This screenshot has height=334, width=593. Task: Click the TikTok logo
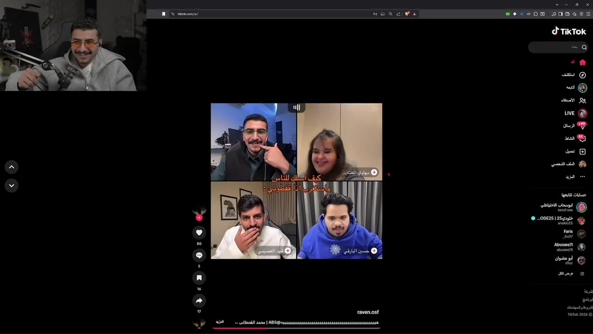569,32
